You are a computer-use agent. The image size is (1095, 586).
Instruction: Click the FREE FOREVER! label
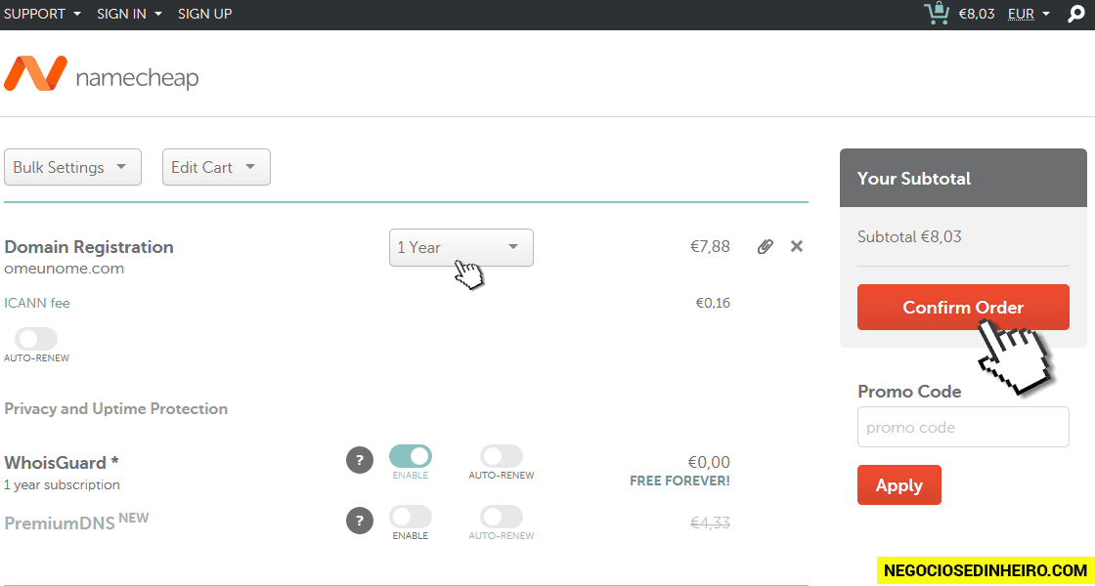coord(679,481)
